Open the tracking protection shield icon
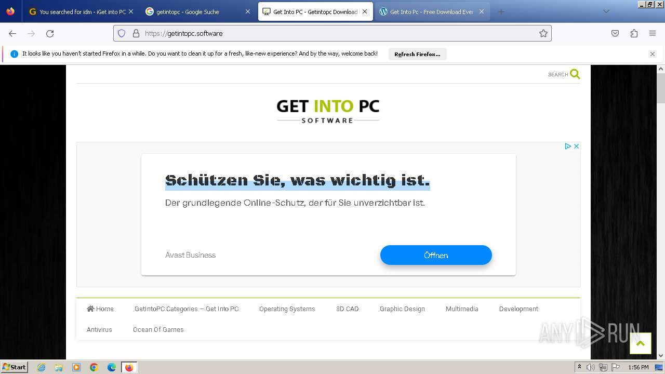This screenshot has height=374, width=665. [x=122, y=33]
